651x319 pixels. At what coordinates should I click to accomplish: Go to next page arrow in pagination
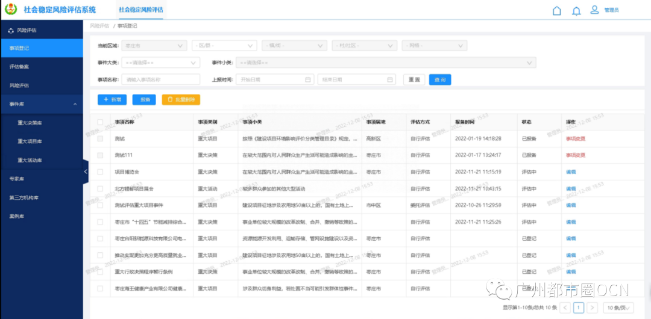coord(593,308)
